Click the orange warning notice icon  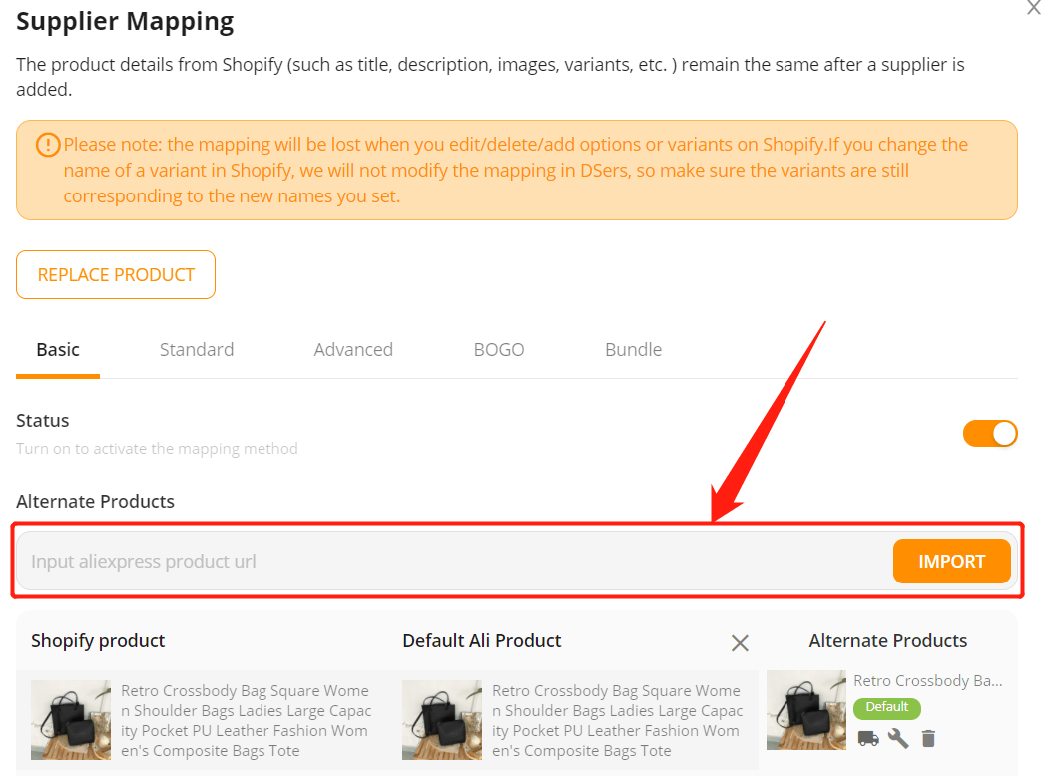point(48,145)
